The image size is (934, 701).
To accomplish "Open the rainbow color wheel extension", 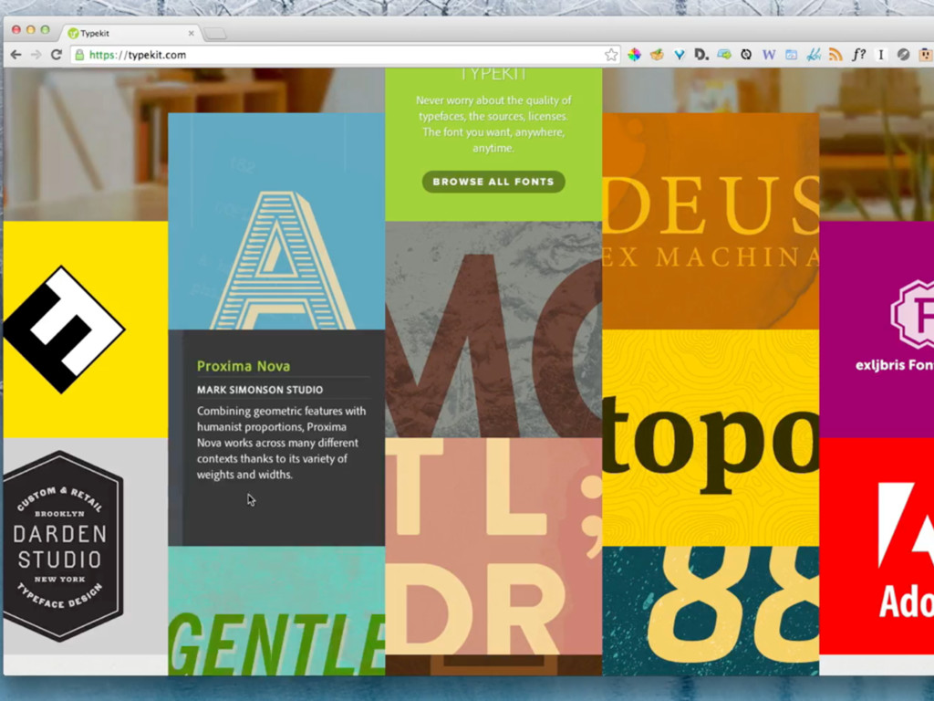I will (x=635, y=55).
